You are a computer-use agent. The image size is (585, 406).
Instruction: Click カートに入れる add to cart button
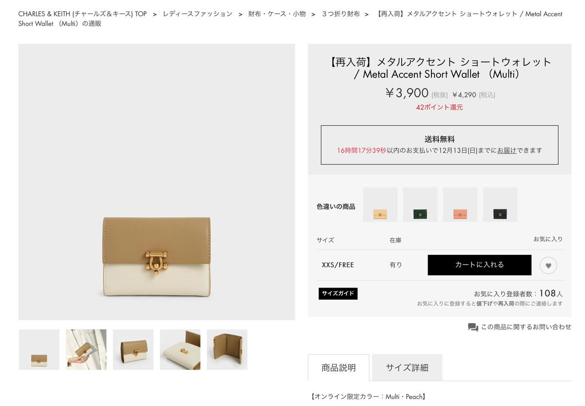(480, 265)
